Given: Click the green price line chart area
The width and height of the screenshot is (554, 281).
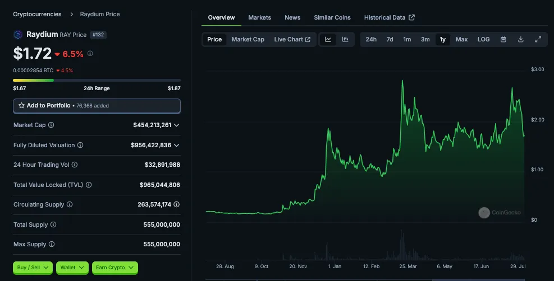Looking at the screenshot, I should [x=365, y=152].
